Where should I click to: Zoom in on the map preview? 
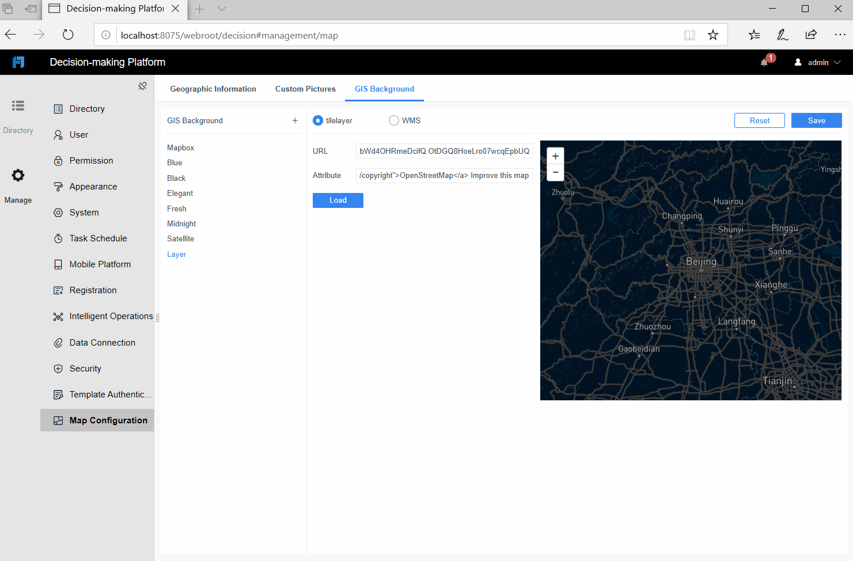point(555,156)
